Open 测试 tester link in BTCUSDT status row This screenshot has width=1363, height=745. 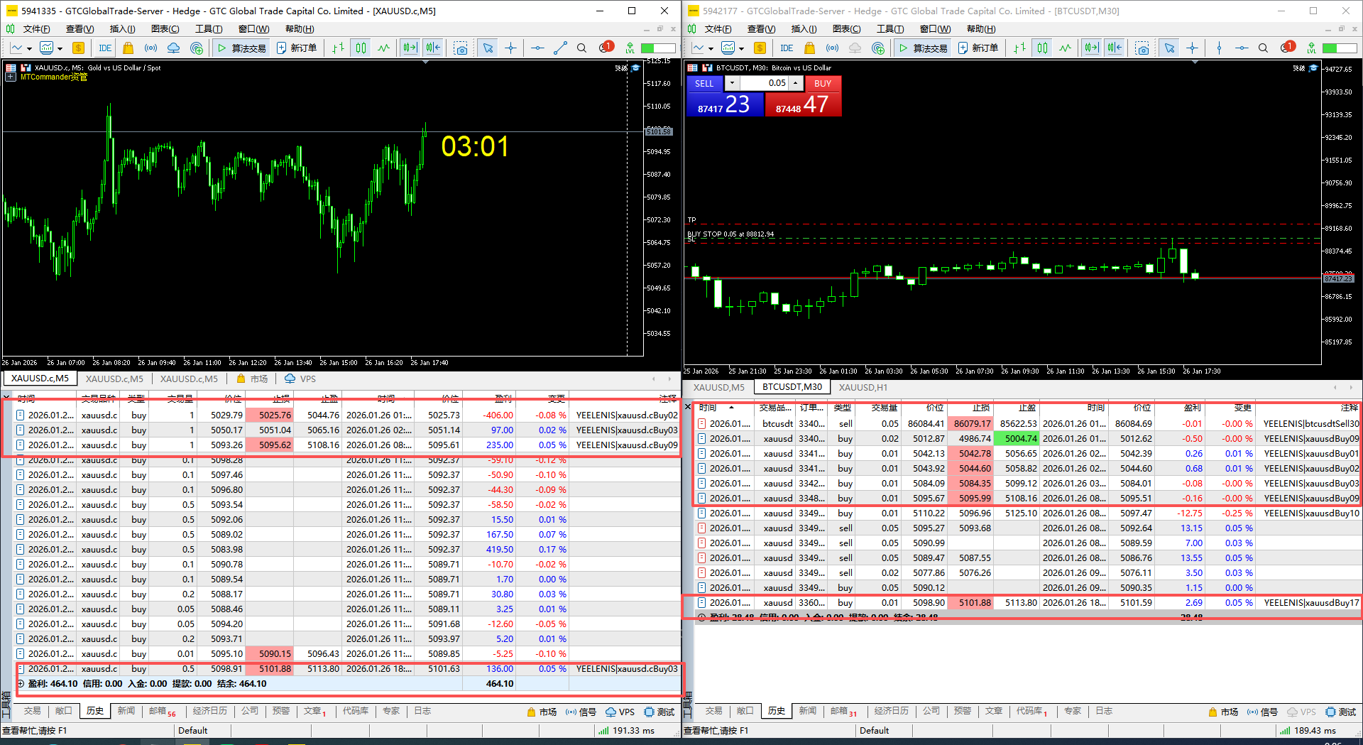tap(1340, 712)
